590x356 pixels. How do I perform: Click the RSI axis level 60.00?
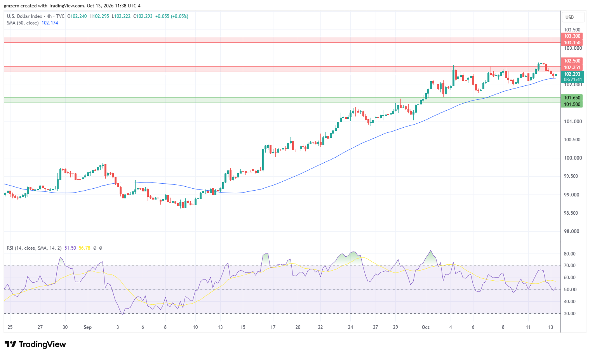pyautogui.click(x=570, y=278)
